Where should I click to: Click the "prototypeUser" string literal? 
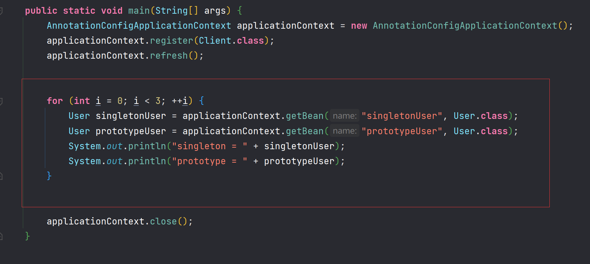point(402,131)
